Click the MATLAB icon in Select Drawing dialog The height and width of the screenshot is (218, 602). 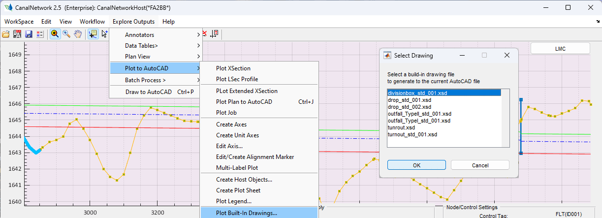coord(387,56)
